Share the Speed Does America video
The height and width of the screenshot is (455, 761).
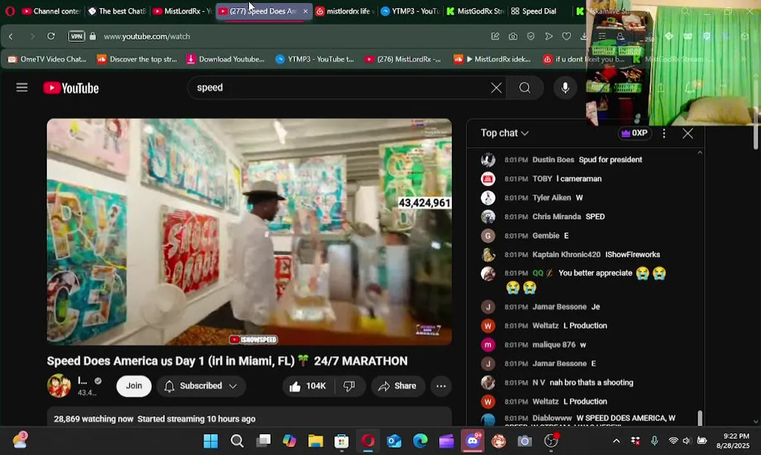pos(398,386)
